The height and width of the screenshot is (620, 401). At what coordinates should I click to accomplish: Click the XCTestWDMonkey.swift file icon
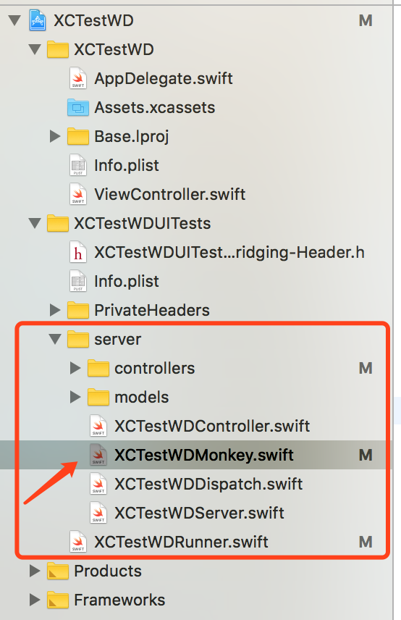coord(98,455)
